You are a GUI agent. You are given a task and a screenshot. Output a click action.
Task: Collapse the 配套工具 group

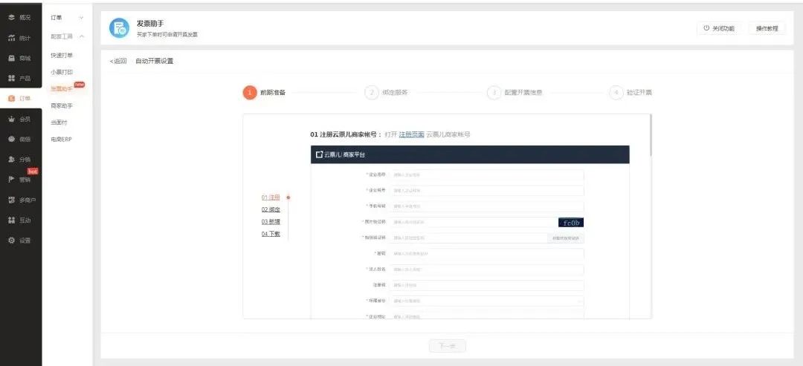(81, 36)
